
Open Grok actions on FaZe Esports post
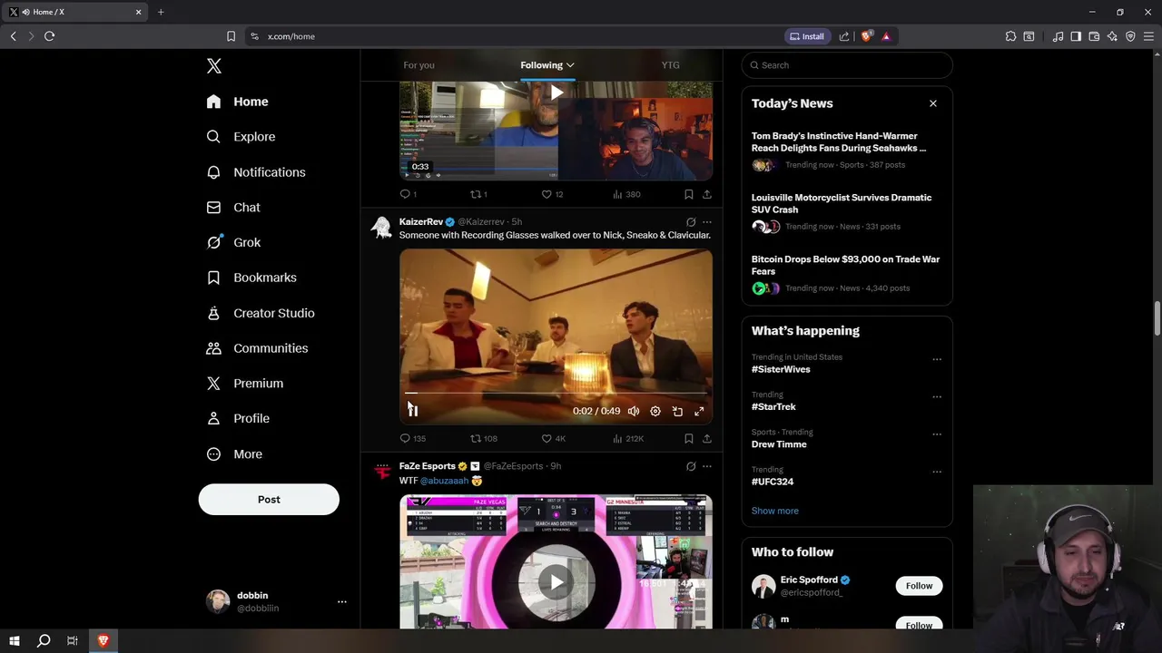pyautogui.click(x=691, y=466)
